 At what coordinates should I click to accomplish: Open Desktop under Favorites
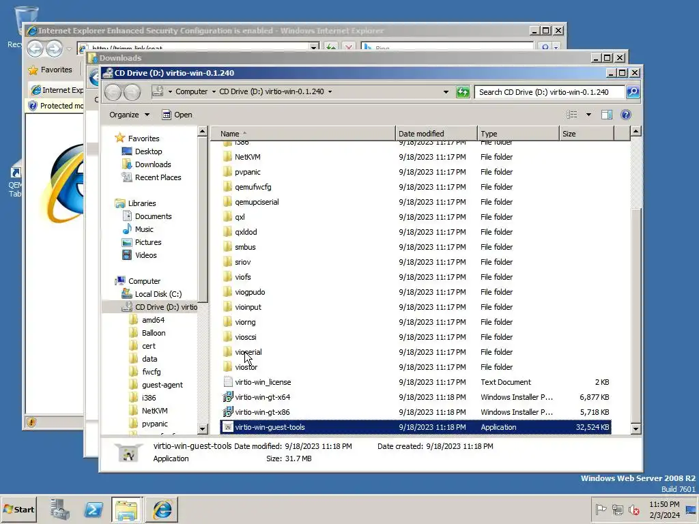[148, 151]
